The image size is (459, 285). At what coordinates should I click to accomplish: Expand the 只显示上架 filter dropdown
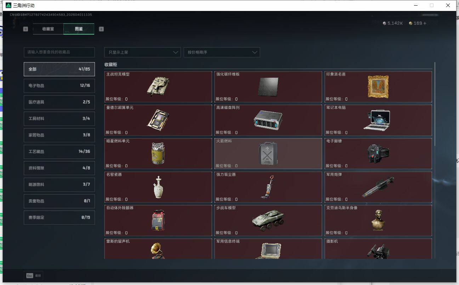(x=142, y=52)
